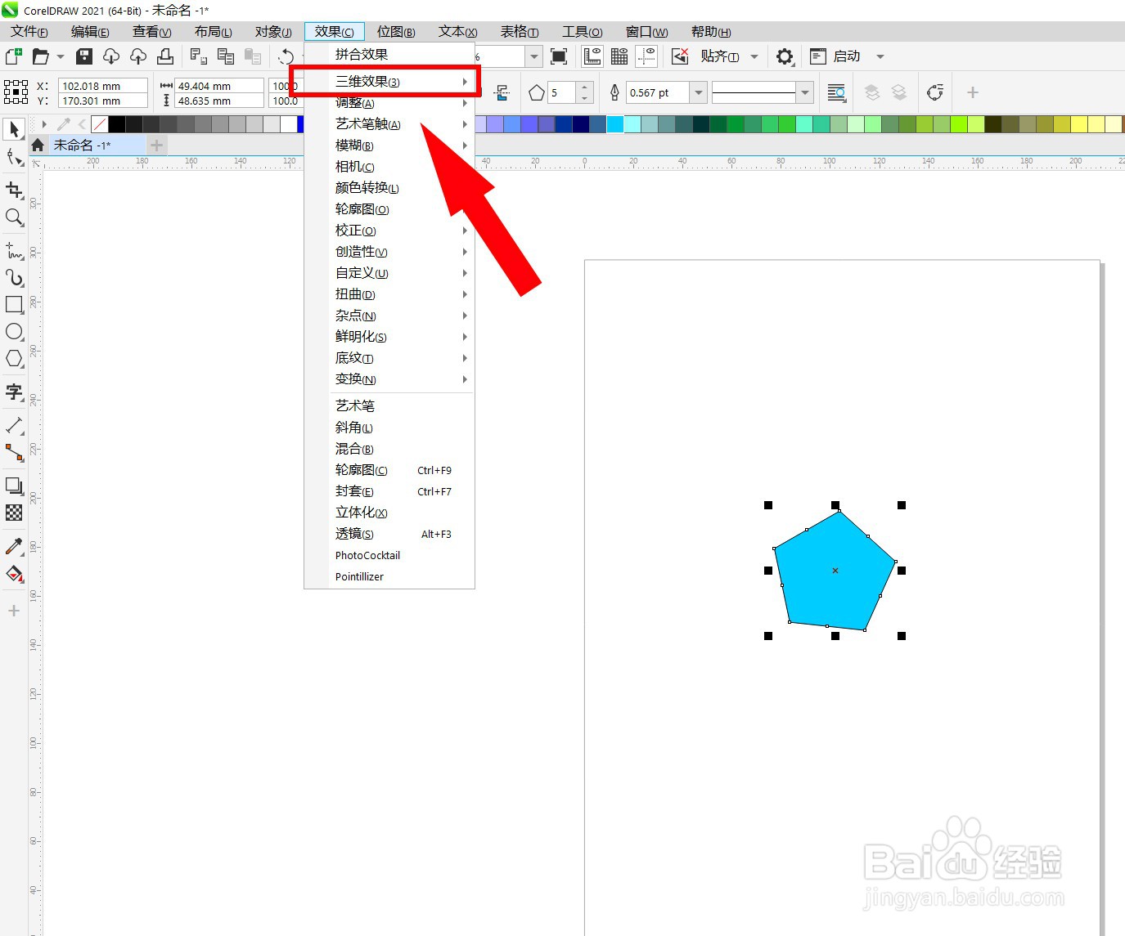Select the Zoom magnifier tool
The height and width of the screenshot is (936, 1125).
tap(14, 217)
